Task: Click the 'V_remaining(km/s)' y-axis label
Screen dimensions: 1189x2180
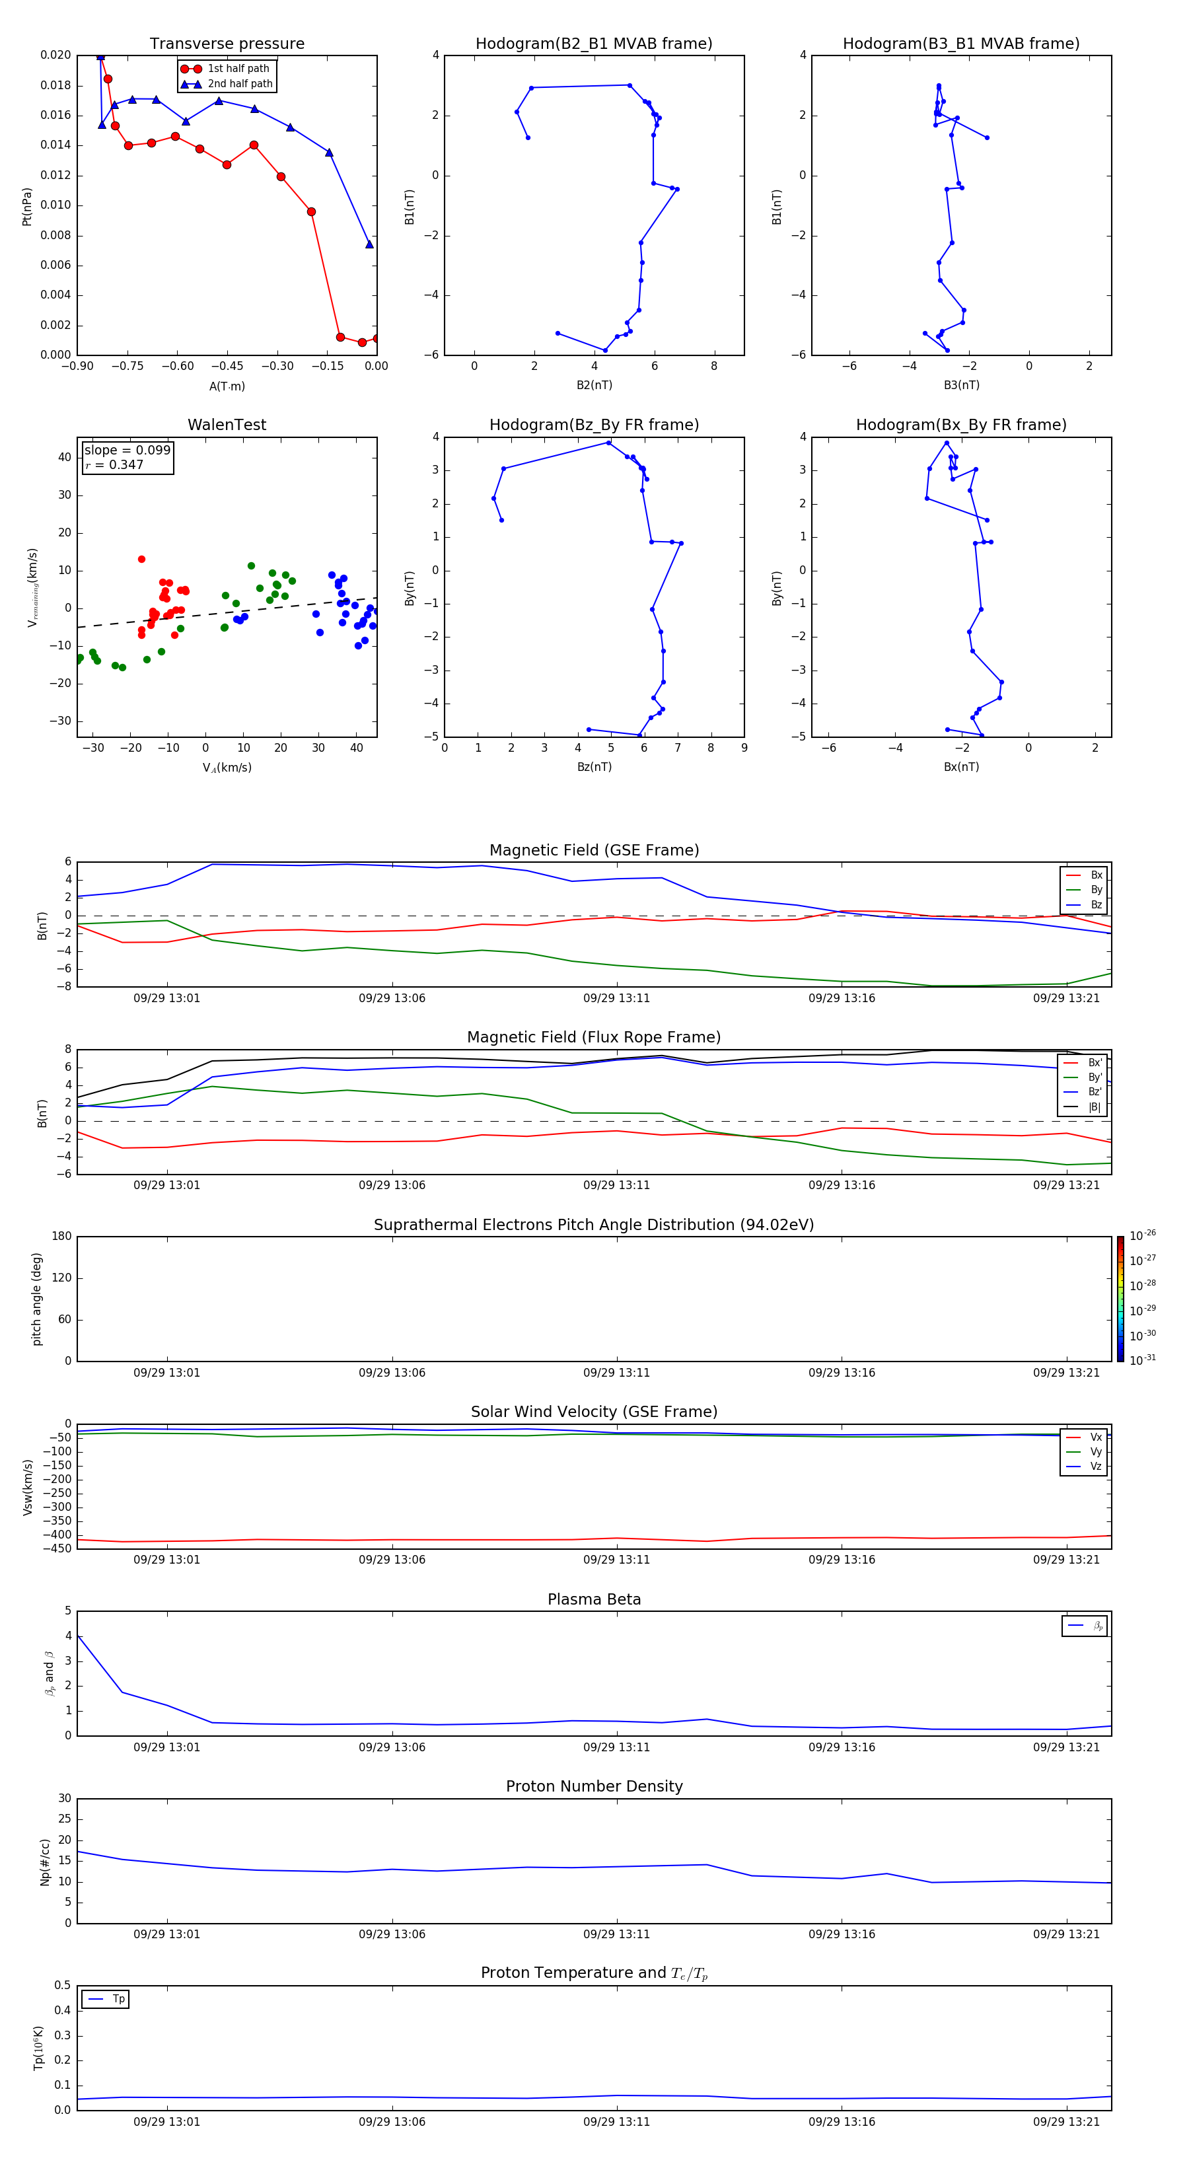Action: pos(33,587)
